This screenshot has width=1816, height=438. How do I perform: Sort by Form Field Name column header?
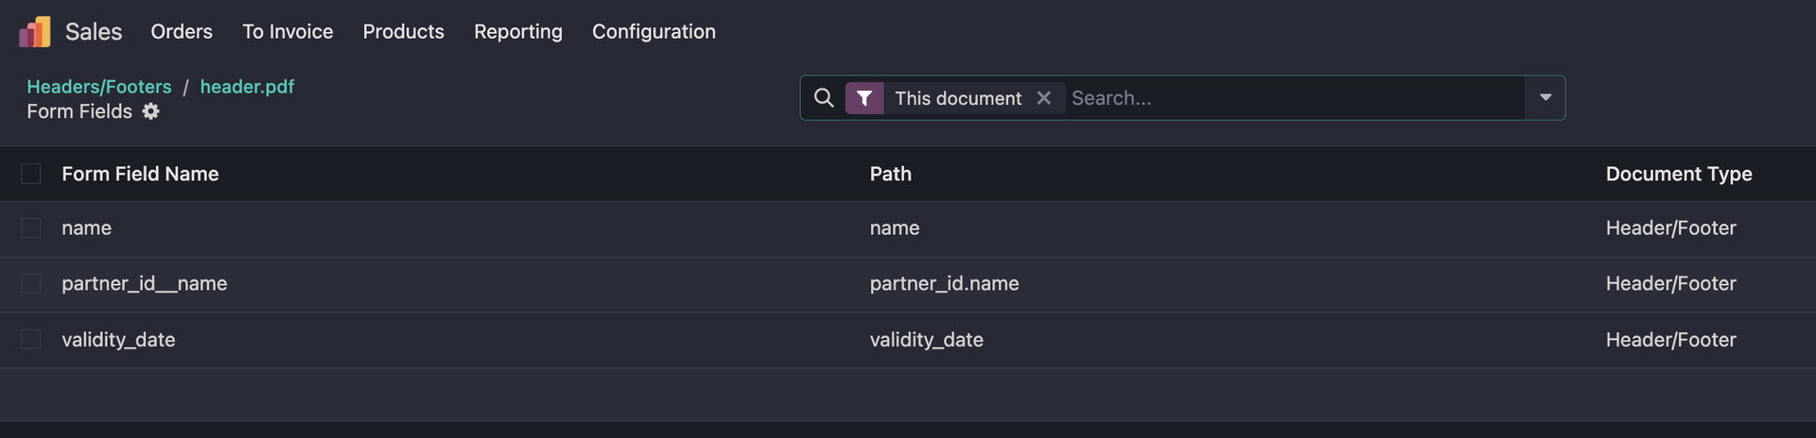pyautogui.click(x=140, y=174)
